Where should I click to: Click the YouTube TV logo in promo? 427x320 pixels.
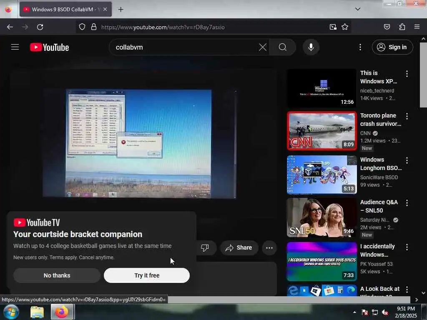37,222
